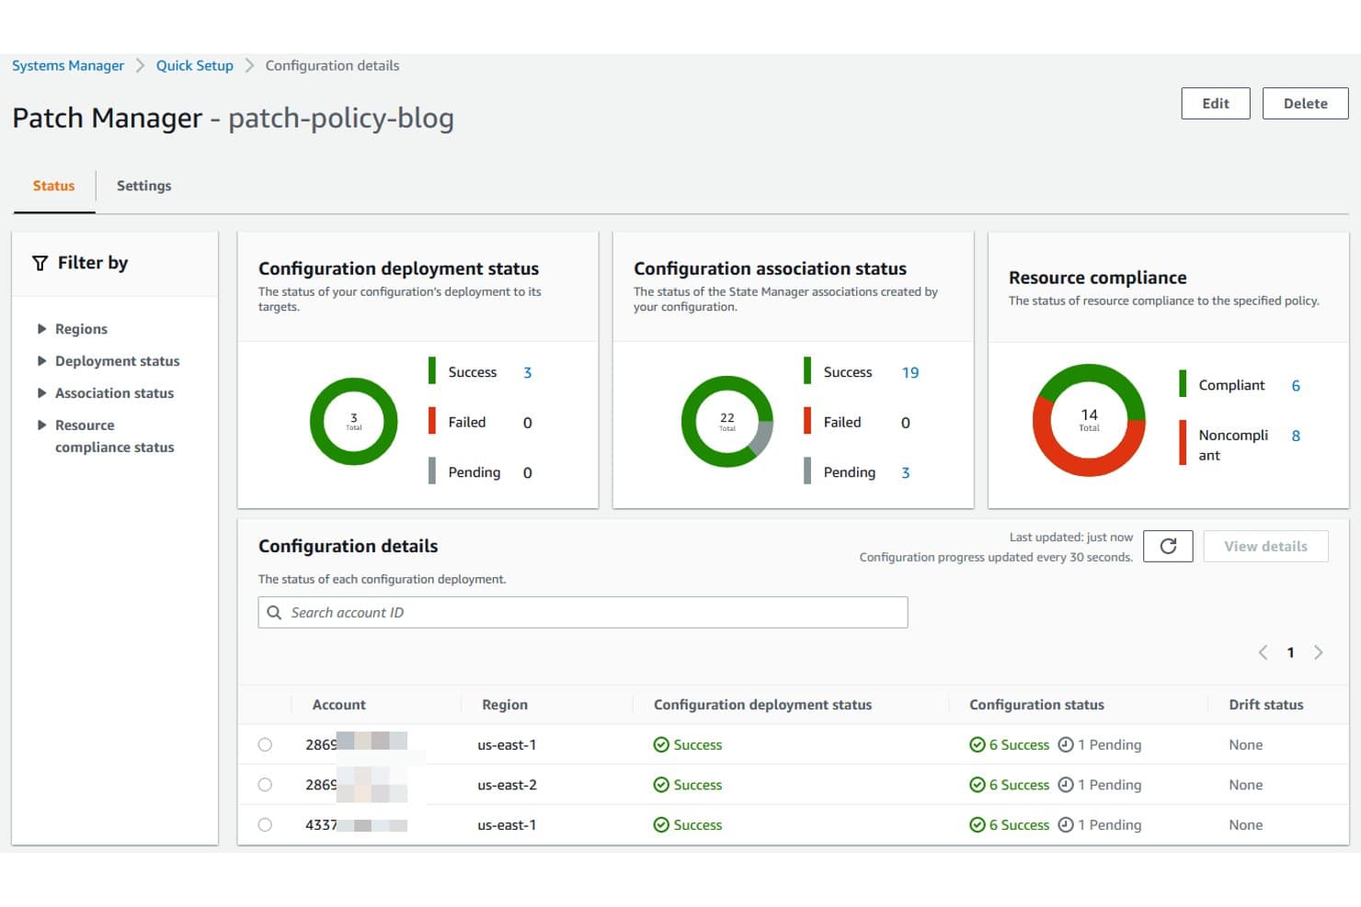Click the us-east-2 region cell
Screen dimensions: 1361x907
tap(507, 785)
